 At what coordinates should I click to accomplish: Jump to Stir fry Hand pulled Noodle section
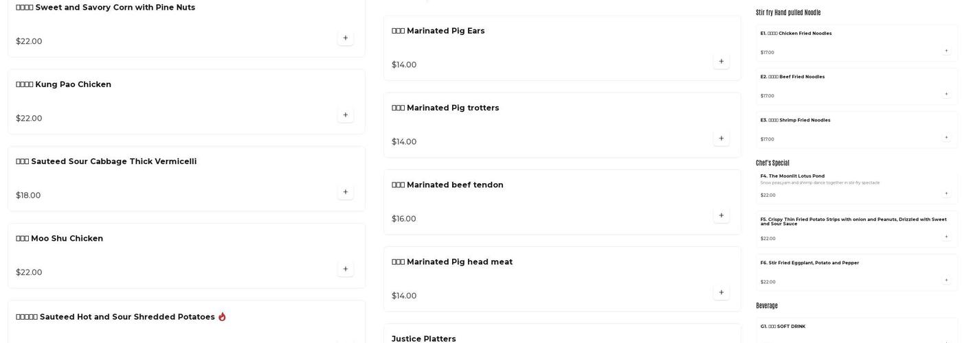point(788,12)
